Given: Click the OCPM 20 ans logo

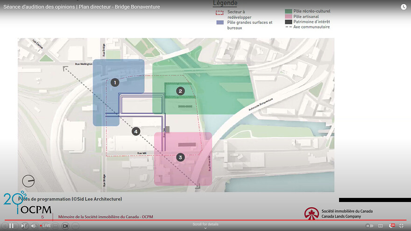Looking at the screenshot, I should [27, 204].
